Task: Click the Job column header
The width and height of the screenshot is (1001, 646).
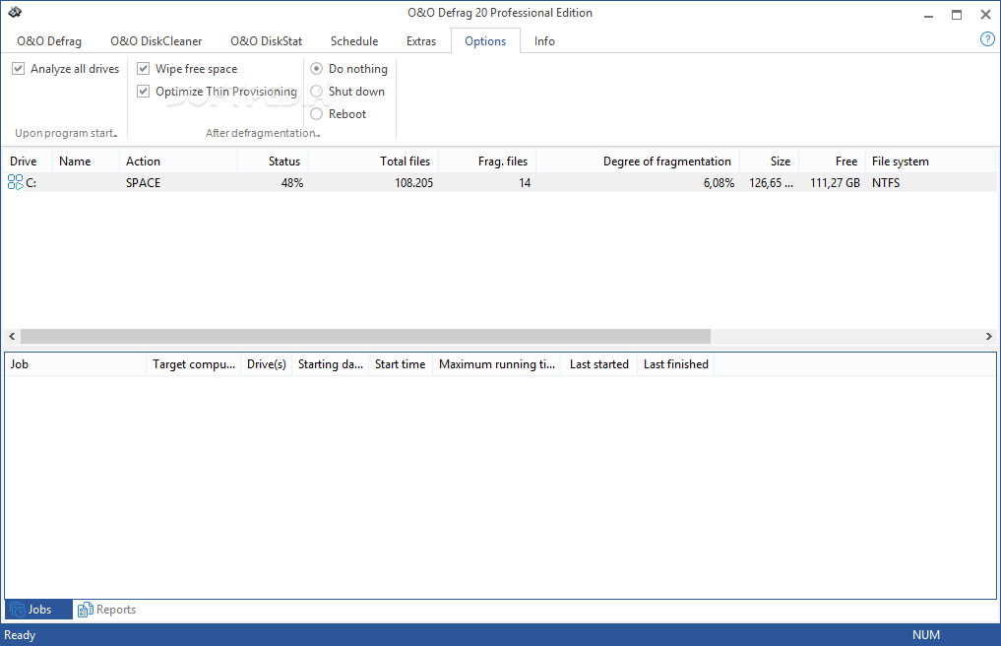Action: [x=76, y=364]
